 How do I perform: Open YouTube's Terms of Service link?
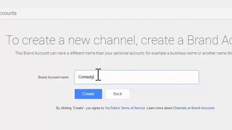125,108
